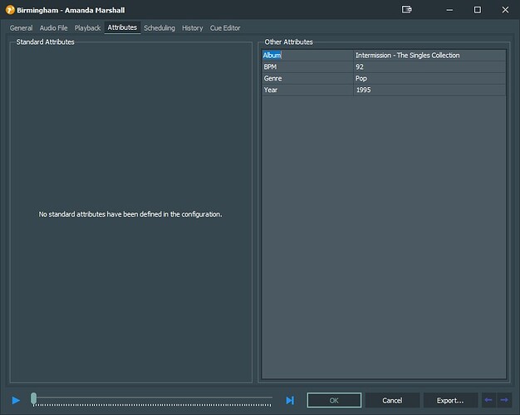
Task: Select the Attributes tab
Action: pyautogui.click(x=122, y=27)
